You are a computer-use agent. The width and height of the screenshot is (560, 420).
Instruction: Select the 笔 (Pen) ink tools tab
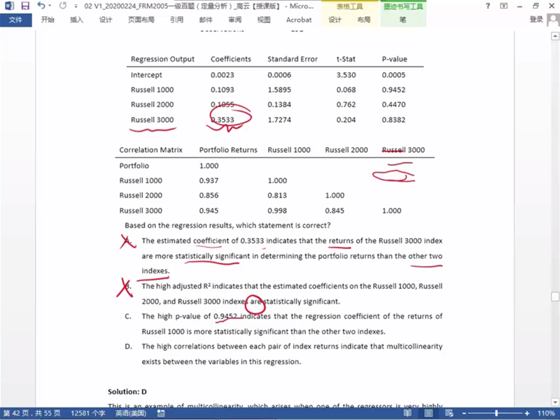coord(402,20)
